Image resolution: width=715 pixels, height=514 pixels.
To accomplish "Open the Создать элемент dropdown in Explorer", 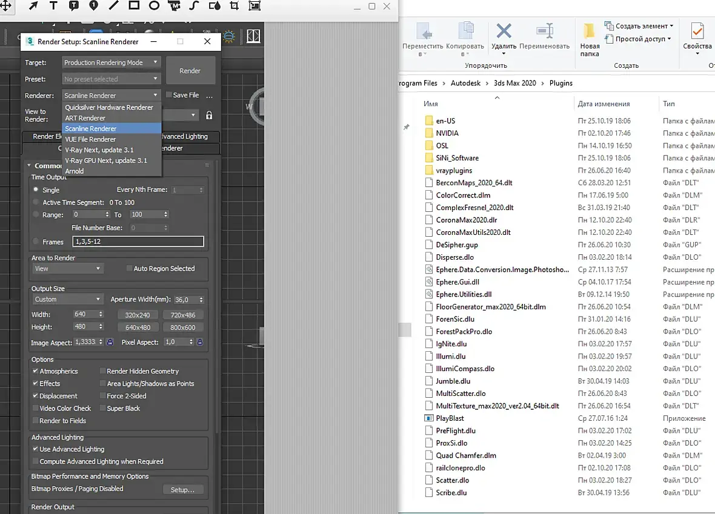I will [639, 26].
